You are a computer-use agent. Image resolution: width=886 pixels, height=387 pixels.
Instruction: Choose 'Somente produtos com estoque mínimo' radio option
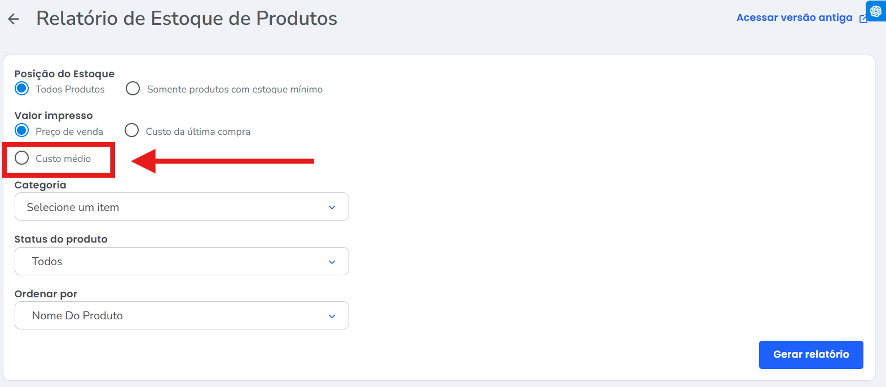133,89
